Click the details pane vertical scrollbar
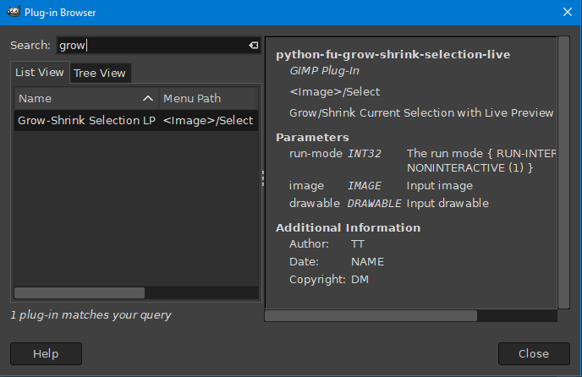The width and height of the screenshot is (582, 377). pos(563,172)
